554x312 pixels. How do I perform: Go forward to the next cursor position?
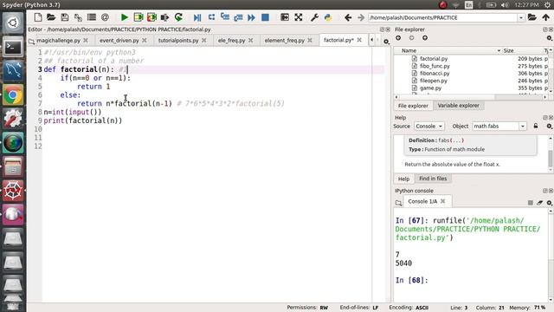[361, 17]
